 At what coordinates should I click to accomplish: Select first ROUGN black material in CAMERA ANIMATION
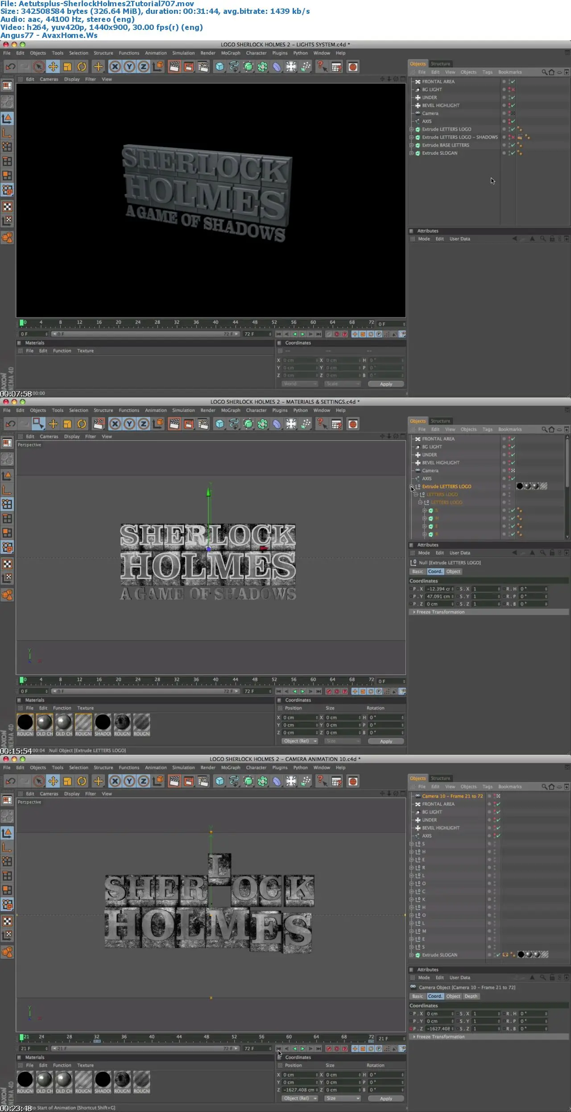coord(25,1082)
